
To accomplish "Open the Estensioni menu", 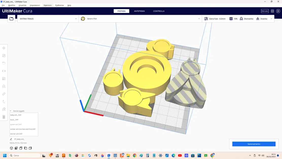I will [x=48, y=5].
